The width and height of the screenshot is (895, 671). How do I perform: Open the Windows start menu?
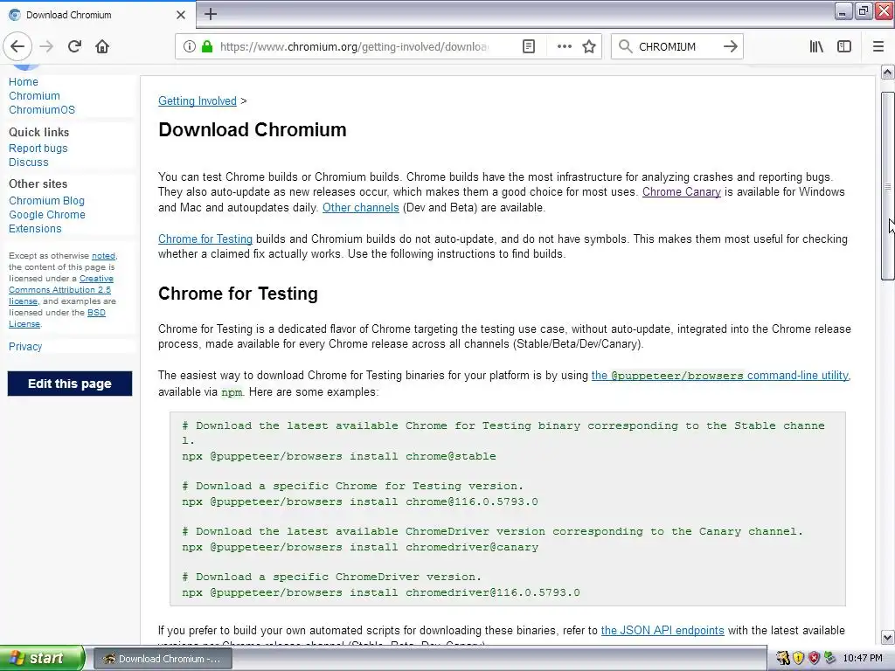(x=41, y=658)
